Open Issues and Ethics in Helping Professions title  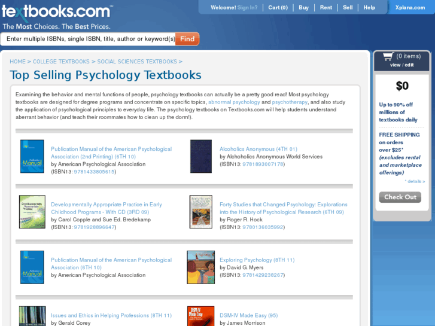click(x=111, y=315)
